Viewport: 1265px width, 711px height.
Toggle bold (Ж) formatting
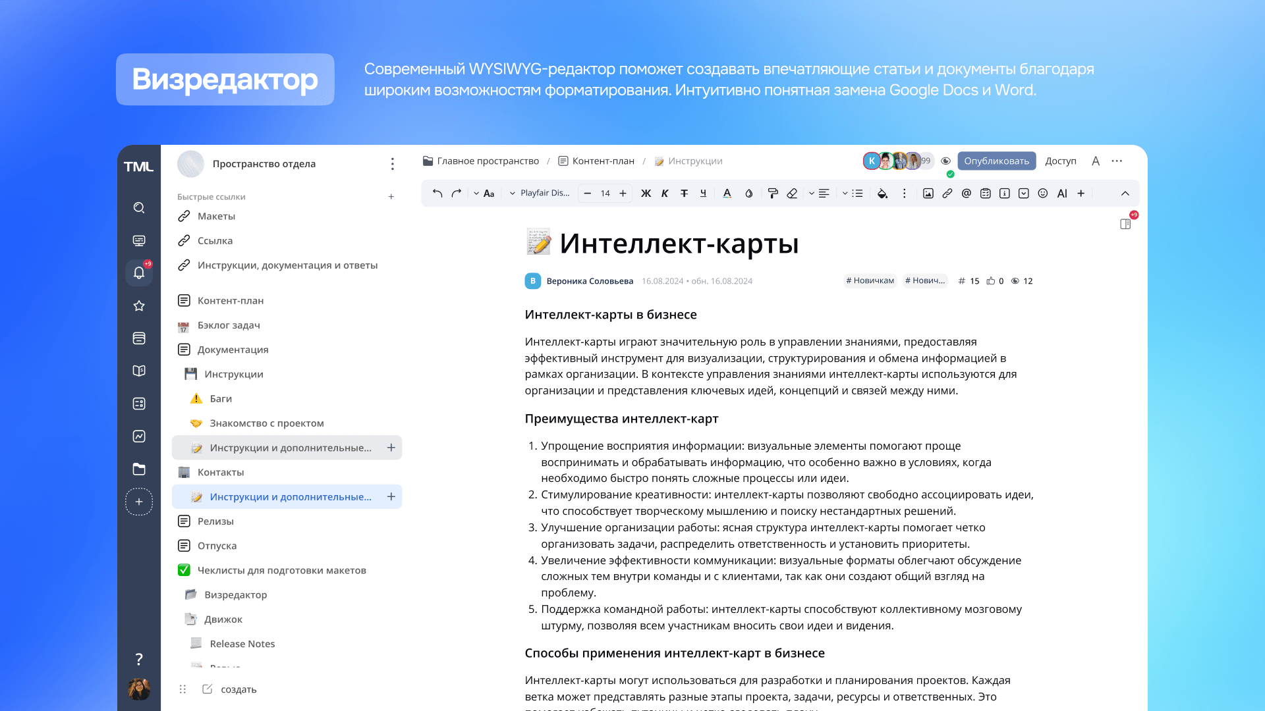(x=646, y=194)
